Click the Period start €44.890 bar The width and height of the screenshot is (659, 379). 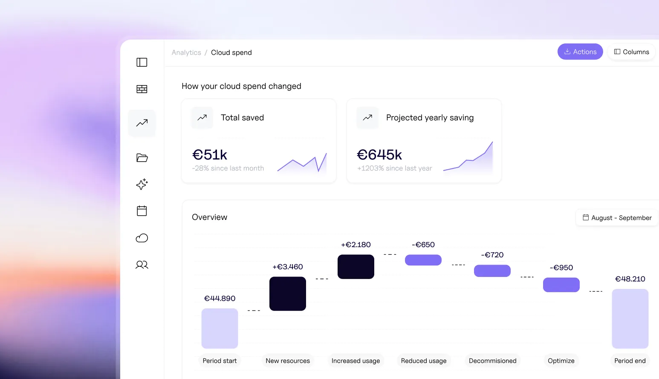[x=220, y=328]
